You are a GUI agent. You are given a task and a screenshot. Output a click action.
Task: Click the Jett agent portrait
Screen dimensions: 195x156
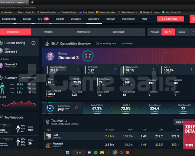49,136
